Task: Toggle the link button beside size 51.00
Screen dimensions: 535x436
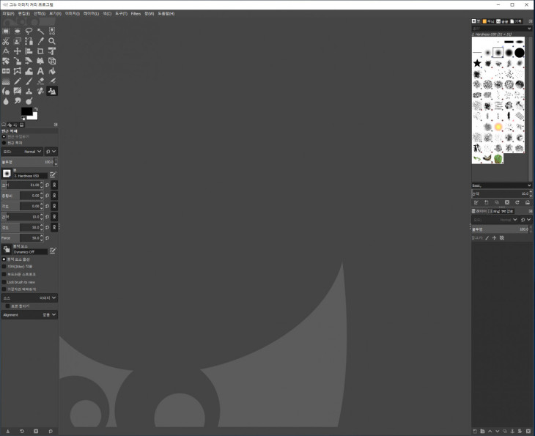Action: click(x=54, y=185)
